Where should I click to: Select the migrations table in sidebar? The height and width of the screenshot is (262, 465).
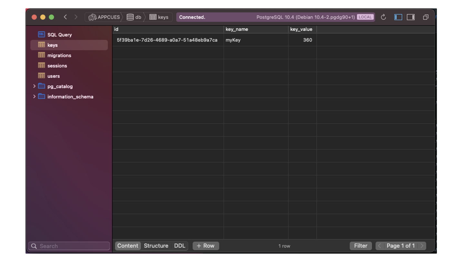tap(59, 55)
